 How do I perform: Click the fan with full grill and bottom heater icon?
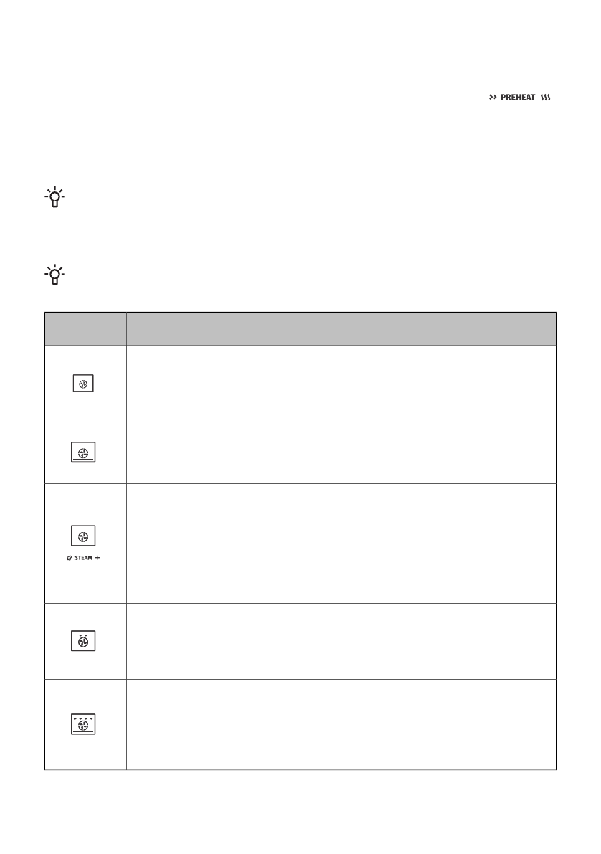click(85, 724)
